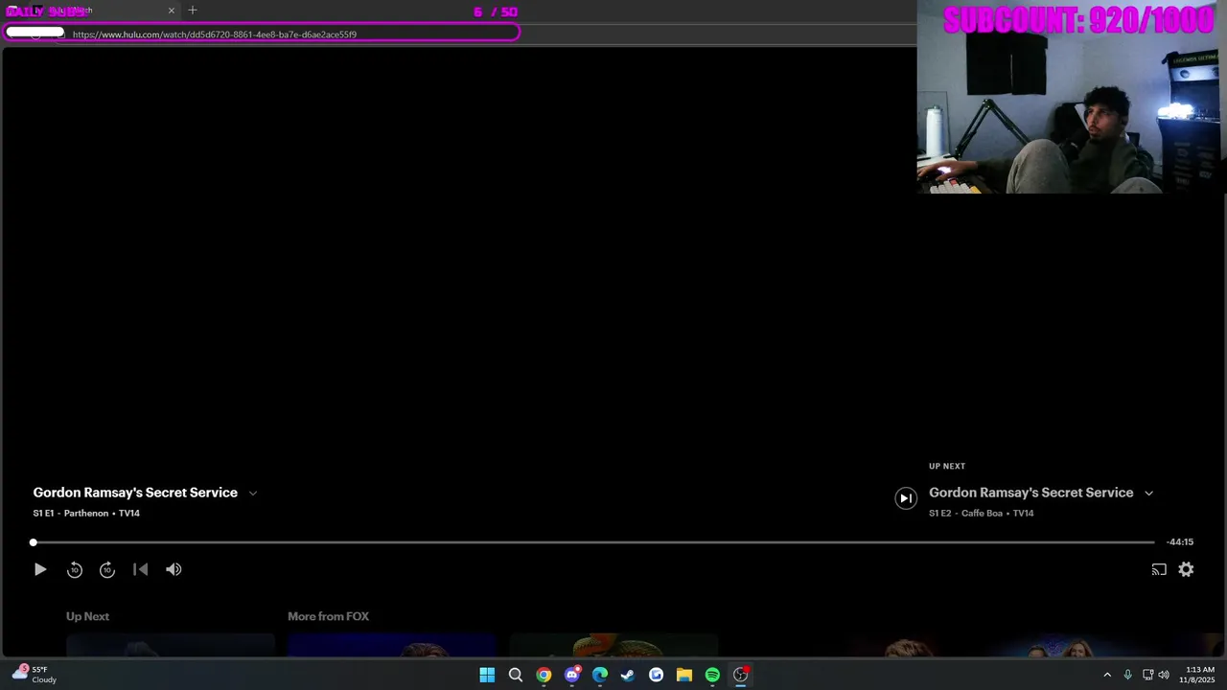
Task: Open OBS Studio from the taskbar
Action: coord(740,675)
